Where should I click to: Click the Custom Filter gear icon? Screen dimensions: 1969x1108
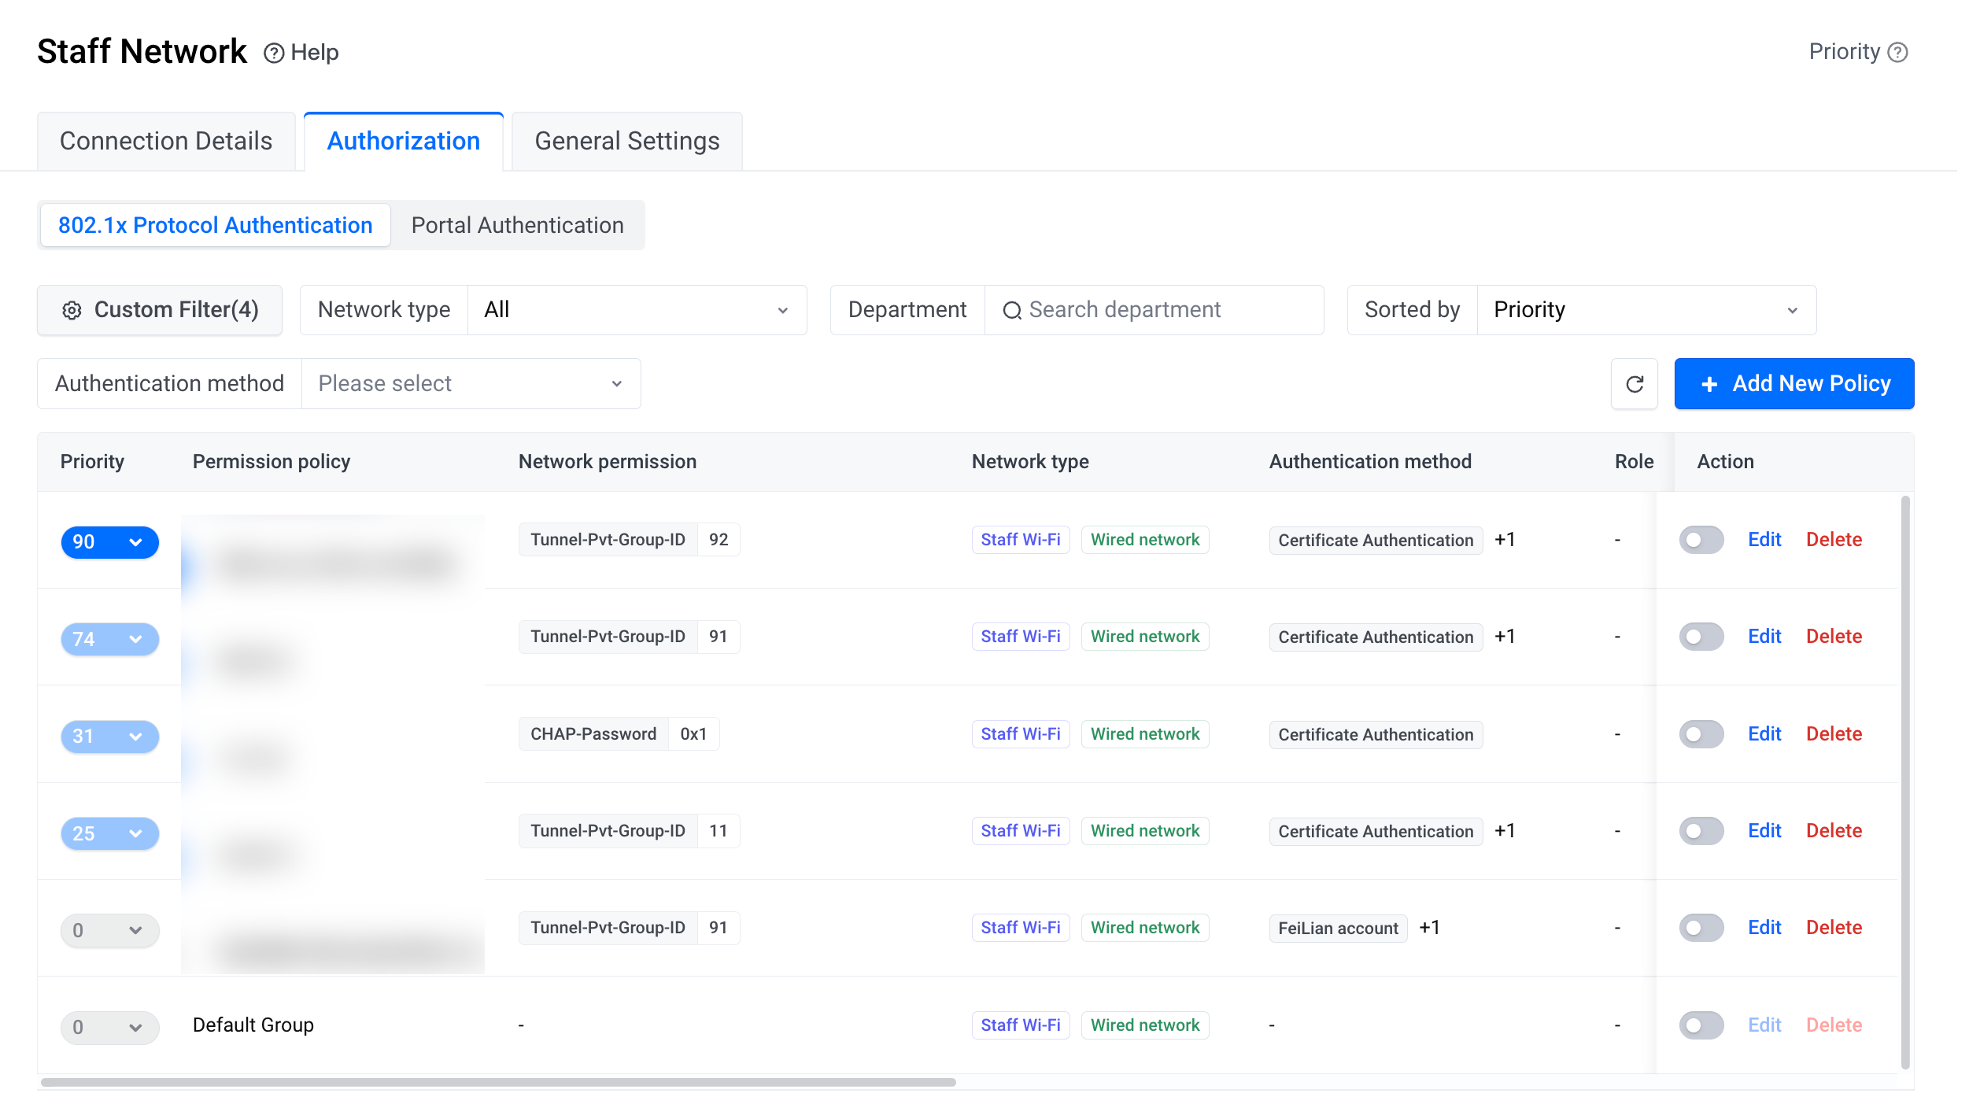click(72, 310)
